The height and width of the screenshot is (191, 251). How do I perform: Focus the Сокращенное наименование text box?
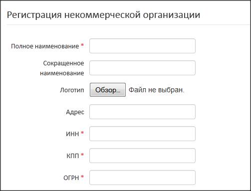(x=142, y=68)
